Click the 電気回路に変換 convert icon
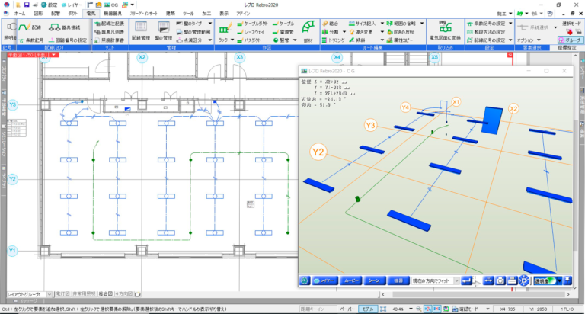Viewport: 585px width, 314px height. [446, 30]
